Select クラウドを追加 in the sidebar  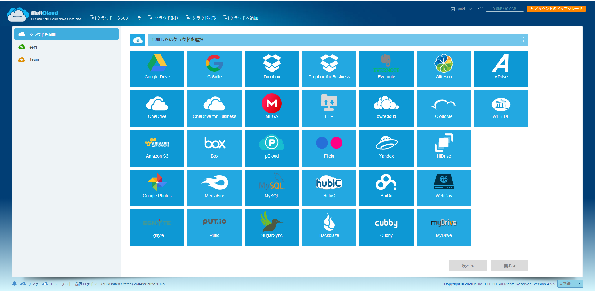[66, 34]
